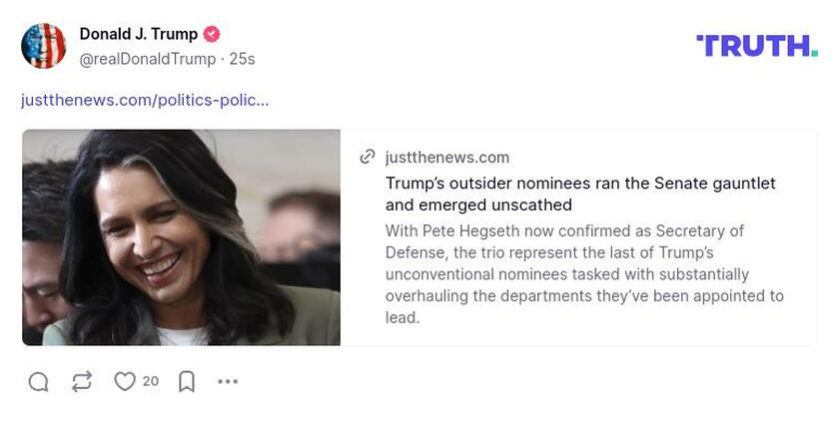The height and width of the screenshot is (422, 839).
Task: Open the Donald J. Trump display name
Action: [x=139, y=34]
